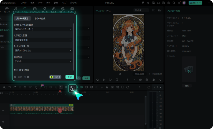Open the output format dropdown
Viewport: 213px width, 129px height.
tap(43, 61)
